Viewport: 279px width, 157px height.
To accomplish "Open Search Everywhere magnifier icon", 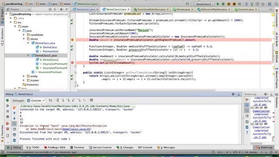I will (x=276, y=4).
